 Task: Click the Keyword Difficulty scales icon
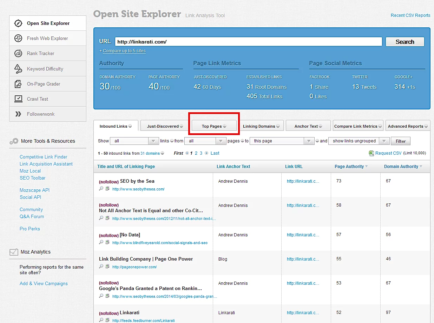[x=19, y=68]
